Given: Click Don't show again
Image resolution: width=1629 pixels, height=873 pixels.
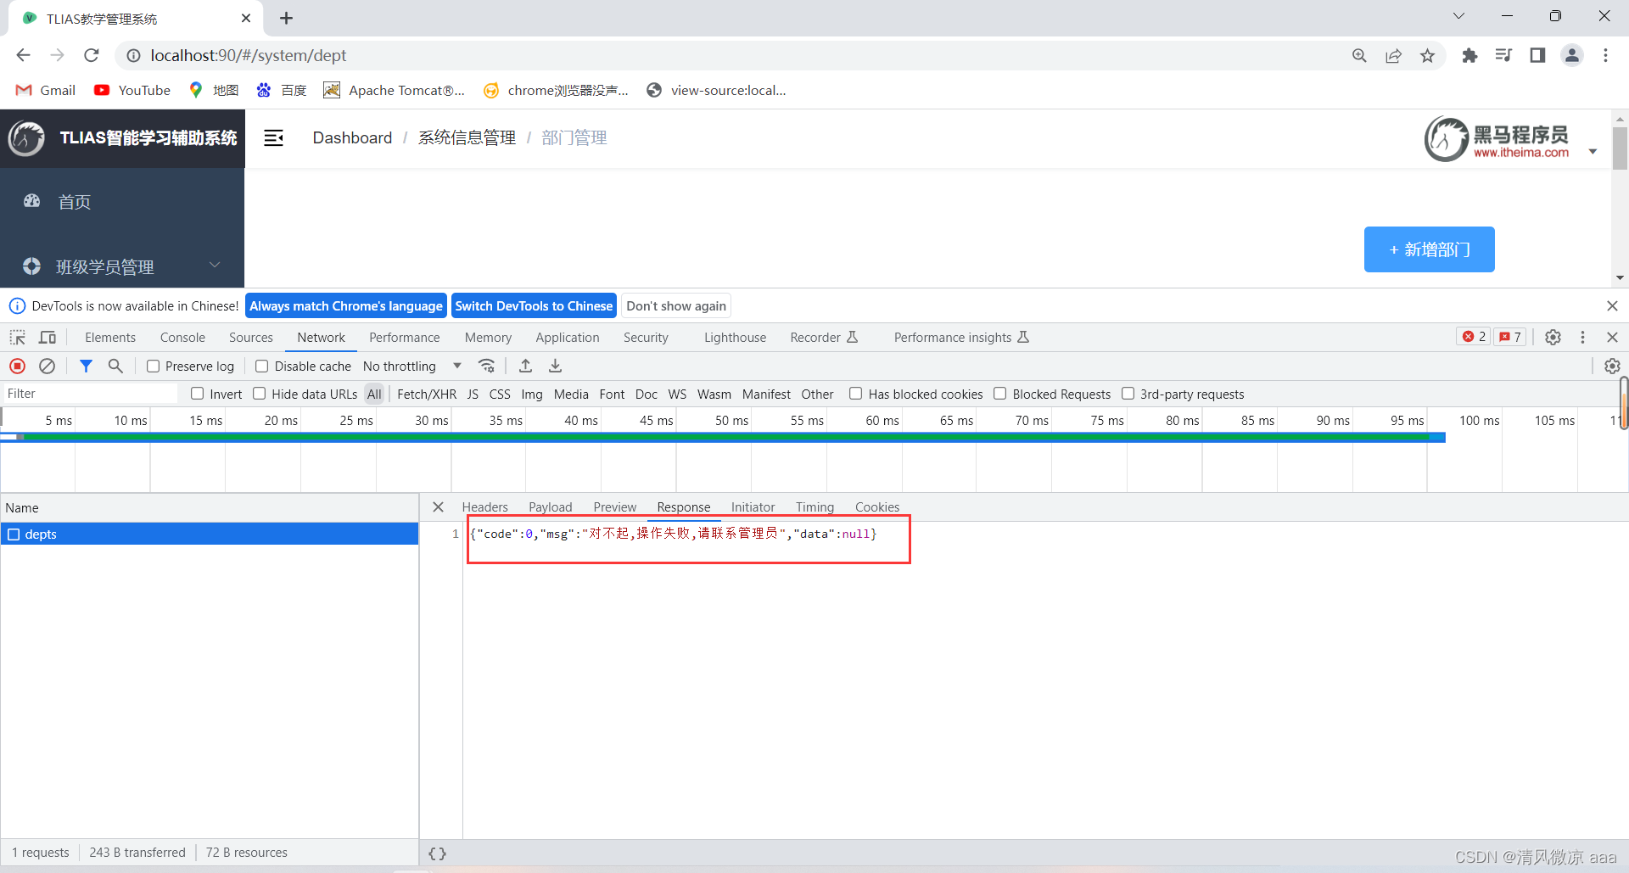Looking at the screenshot, I should 676,306.
